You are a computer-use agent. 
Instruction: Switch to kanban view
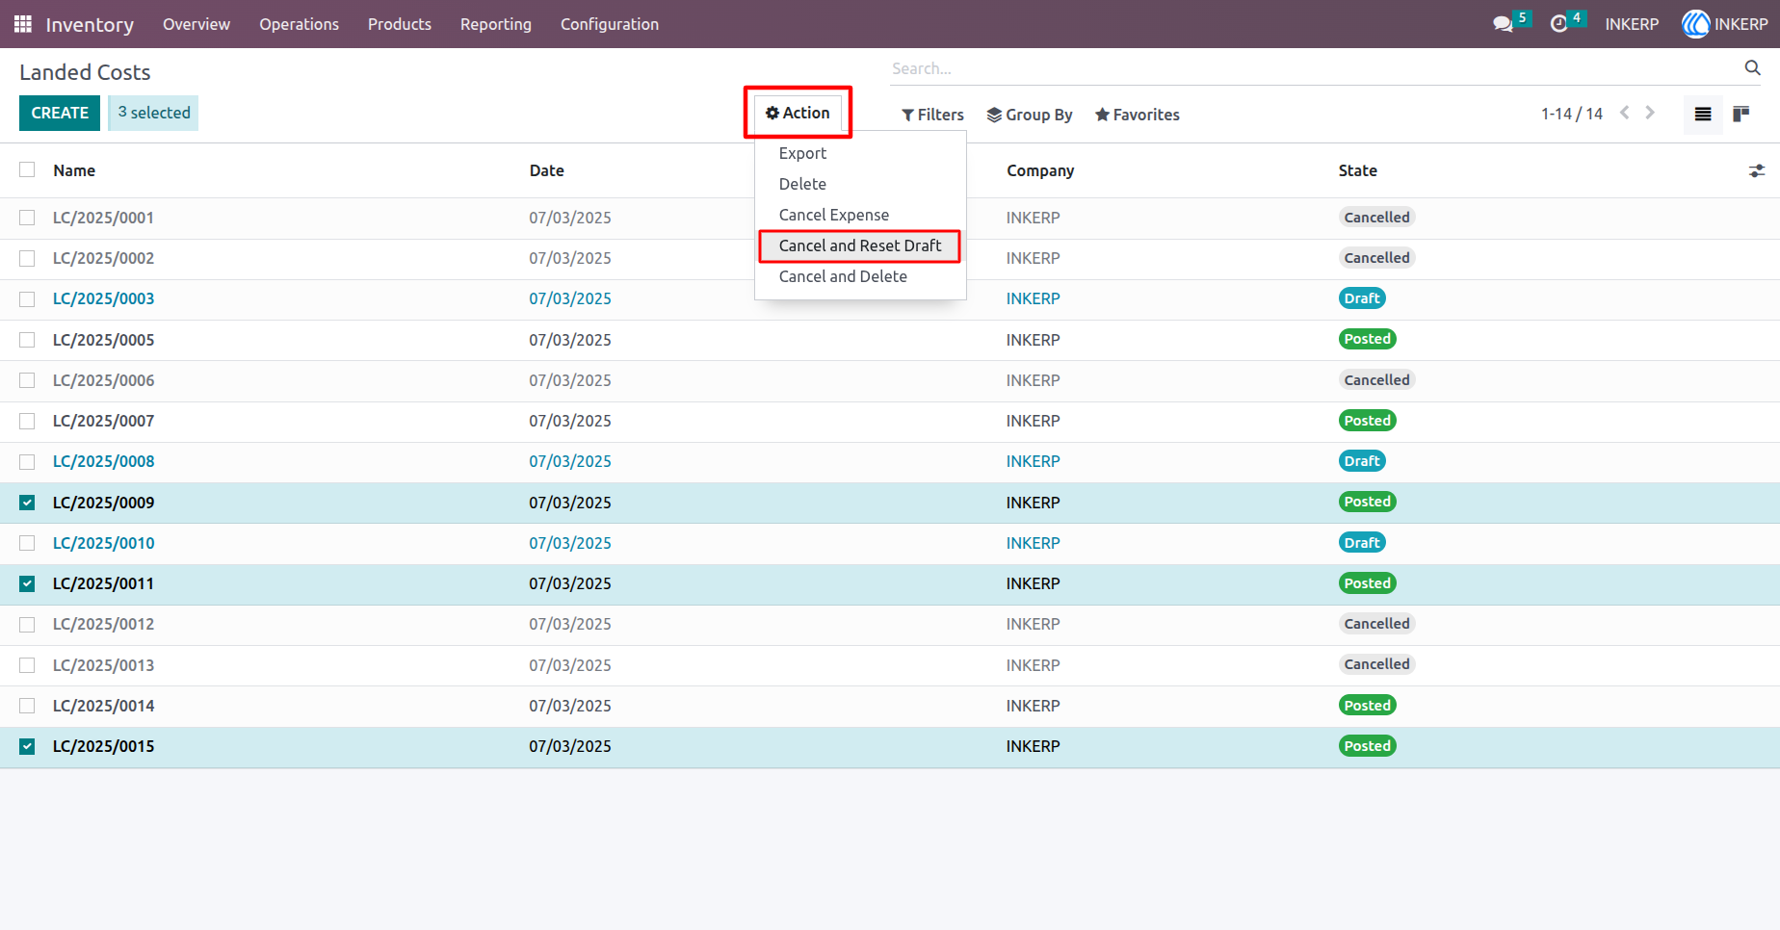(x=1741, y=114)
